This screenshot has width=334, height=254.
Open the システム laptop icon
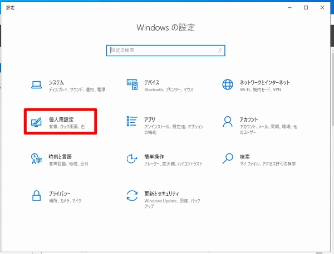(36, 84)
